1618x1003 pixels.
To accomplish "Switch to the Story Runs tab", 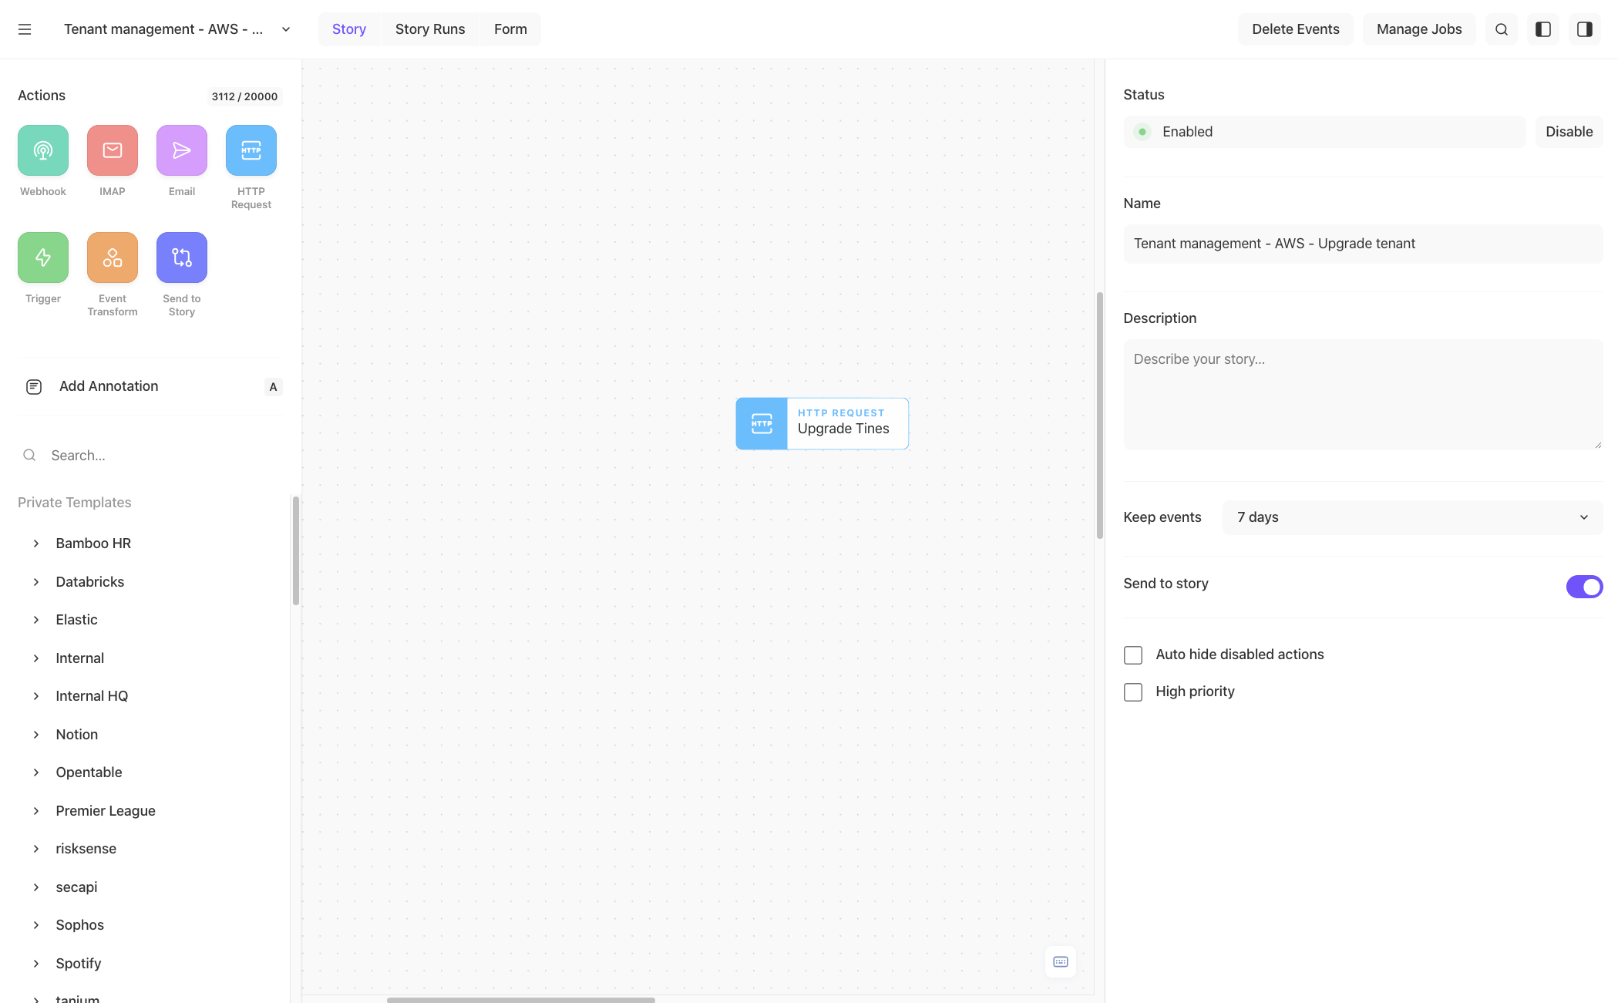I will click(x=430, y=29).
